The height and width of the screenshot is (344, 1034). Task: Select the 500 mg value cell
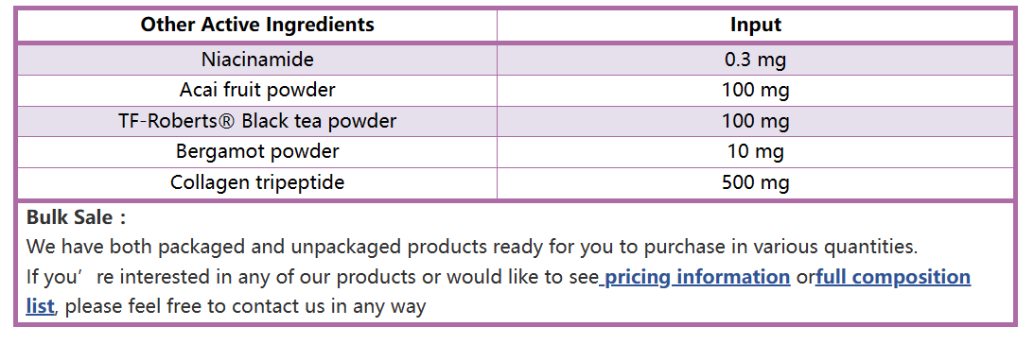tap(755, 182)
